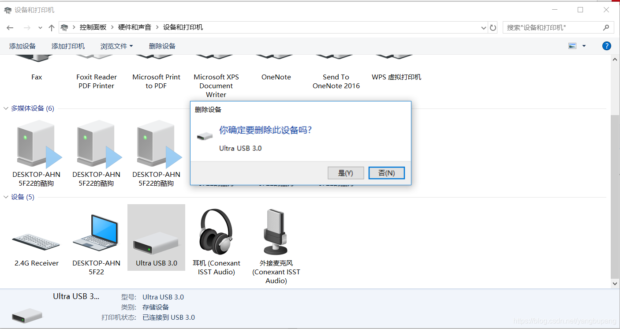This screenshot has height=329, width=620.
Task: Open the recent locations dropdown arrow
Action: tap(40, 27)
